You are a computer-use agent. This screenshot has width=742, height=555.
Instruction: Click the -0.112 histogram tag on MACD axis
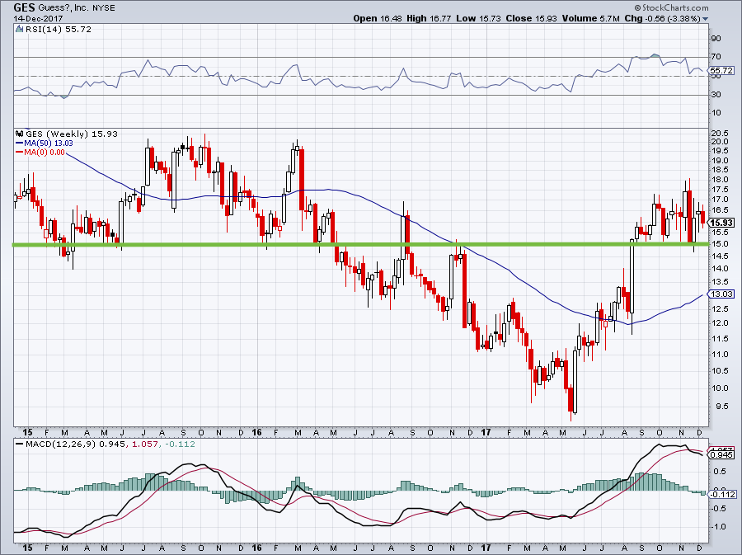click(723, 495)
